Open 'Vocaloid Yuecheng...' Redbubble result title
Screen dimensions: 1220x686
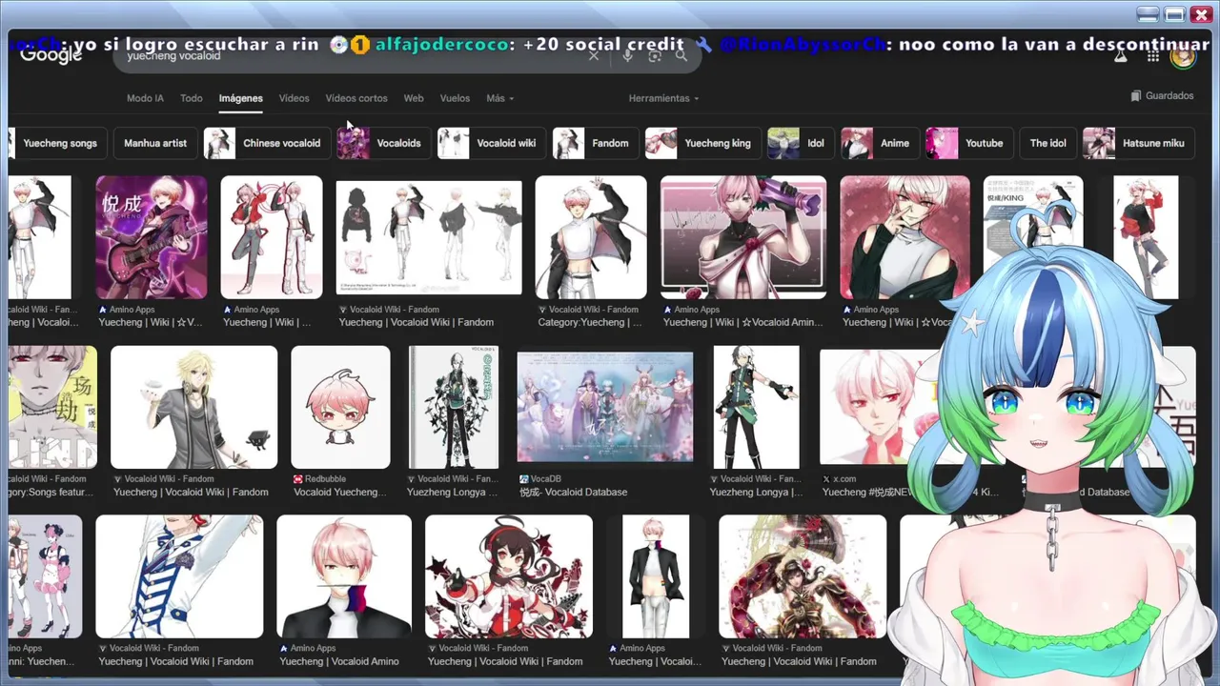coord(340,492)
